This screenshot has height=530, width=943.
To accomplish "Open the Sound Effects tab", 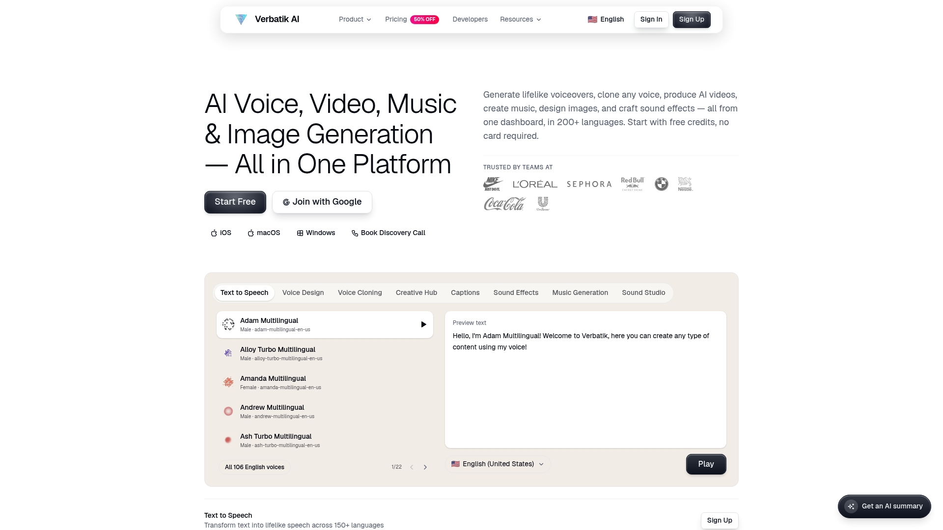I will (516, 293).
